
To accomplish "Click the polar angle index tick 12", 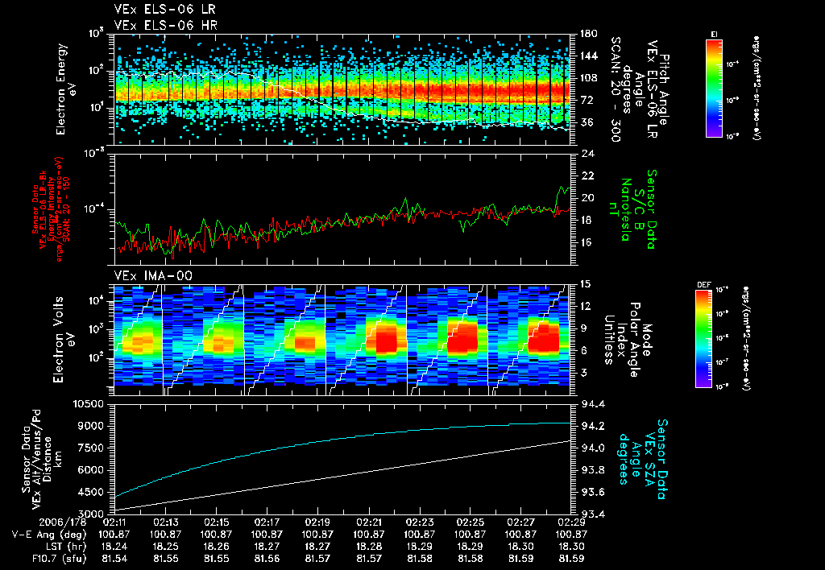I will pyautogui.click(x=585, y=306).
